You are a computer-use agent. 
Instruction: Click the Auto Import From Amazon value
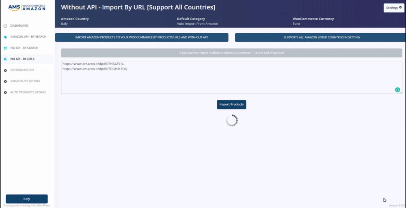[x=197, y=24]
